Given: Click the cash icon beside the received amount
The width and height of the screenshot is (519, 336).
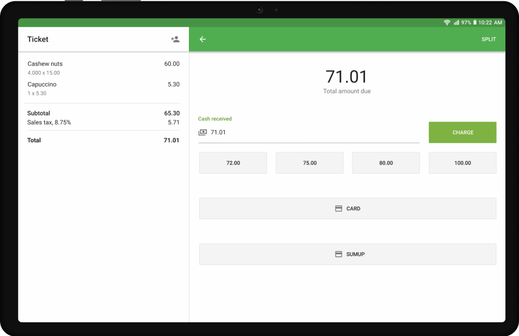Looking at the screenshot, I should [203, 132].
